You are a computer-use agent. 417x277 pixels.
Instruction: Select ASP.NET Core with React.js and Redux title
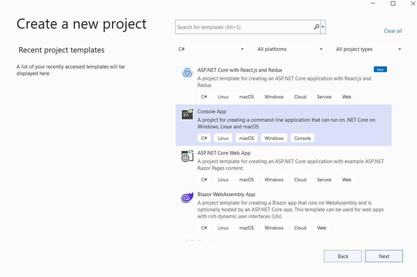tap(239, 70)
